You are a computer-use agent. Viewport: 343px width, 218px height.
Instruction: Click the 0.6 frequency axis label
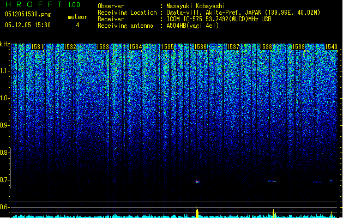pyautogui.click(x=4, y=207)
